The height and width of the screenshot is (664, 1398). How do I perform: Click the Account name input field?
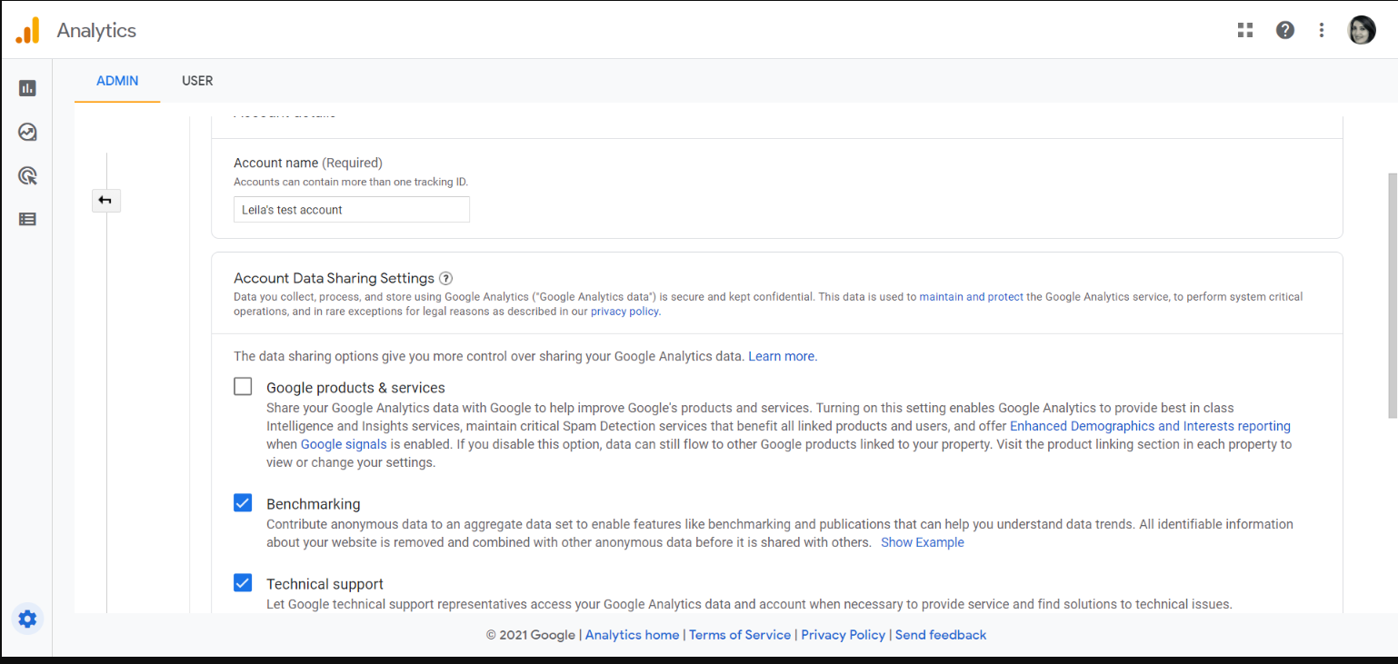352,210
